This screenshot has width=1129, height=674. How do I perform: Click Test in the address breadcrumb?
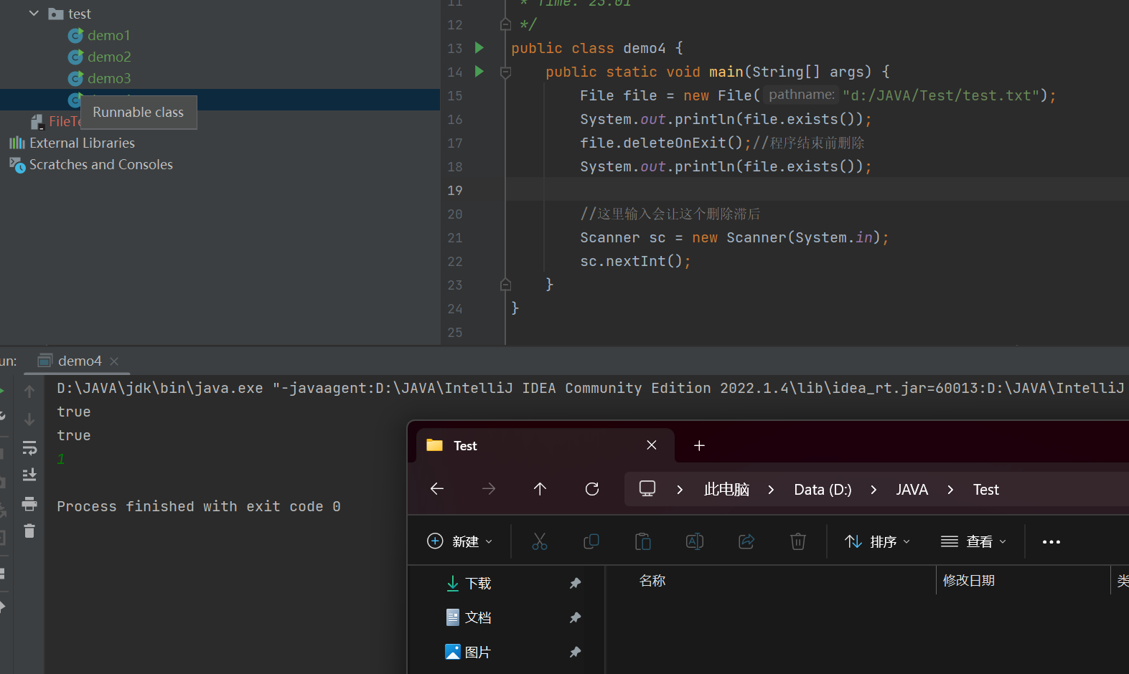pyautogui.click(x=985, y=490)
